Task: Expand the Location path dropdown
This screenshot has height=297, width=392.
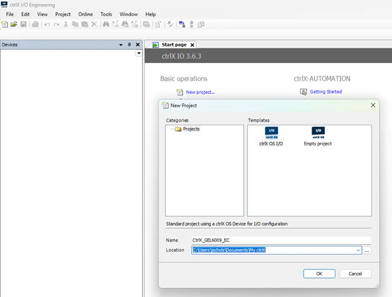Action: tap(358, 251)
